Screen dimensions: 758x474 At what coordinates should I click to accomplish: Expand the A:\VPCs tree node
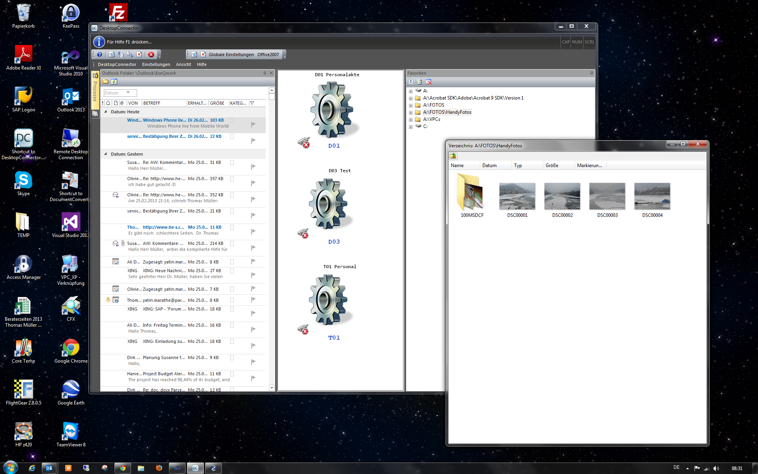point(411,120)
